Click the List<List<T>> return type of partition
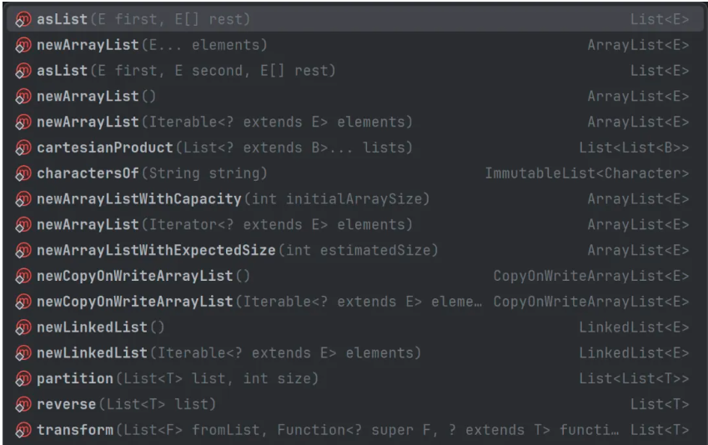Screen dimensions: 708x445 click(634, 379)
